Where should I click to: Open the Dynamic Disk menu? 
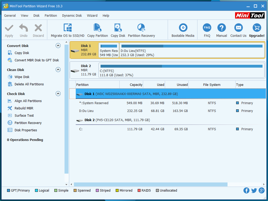pos(72,16)
